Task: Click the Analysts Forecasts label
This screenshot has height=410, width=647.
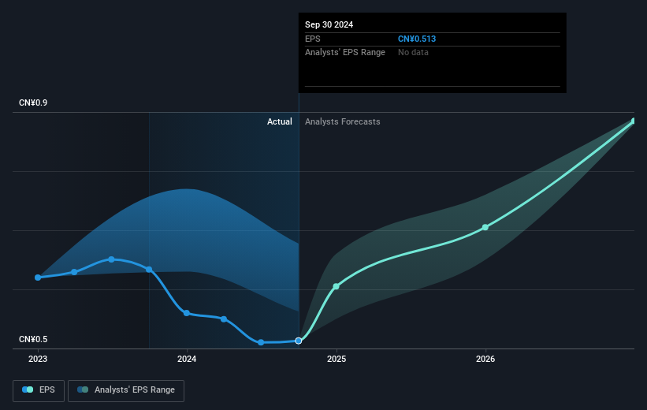Action: [343, 121]
